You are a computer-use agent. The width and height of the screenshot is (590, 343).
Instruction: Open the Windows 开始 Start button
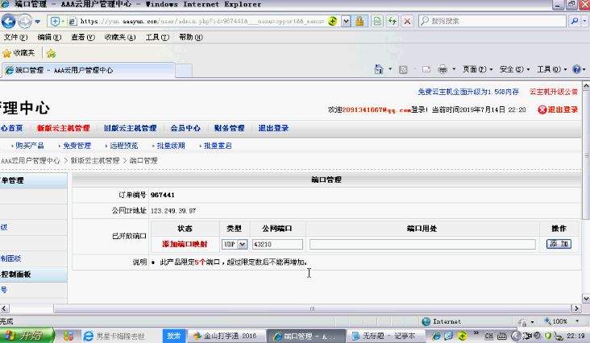[27, 336]
